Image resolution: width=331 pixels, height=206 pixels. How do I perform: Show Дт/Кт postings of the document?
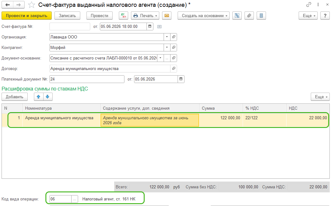[x=124, y=15]
